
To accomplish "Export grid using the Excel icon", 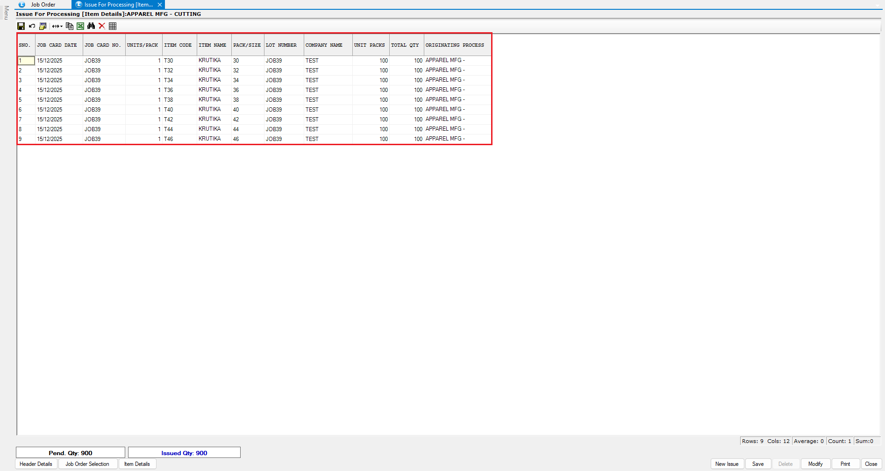I will tap(80, 26).
